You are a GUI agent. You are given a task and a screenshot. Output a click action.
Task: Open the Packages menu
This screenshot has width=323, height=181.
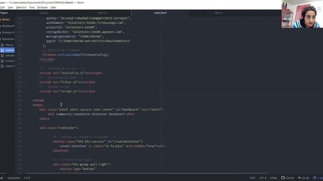(42, 8)
